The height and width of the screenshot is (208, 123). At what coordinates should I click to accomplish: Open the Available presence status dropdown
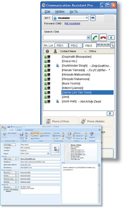click(x=70, y=18)
